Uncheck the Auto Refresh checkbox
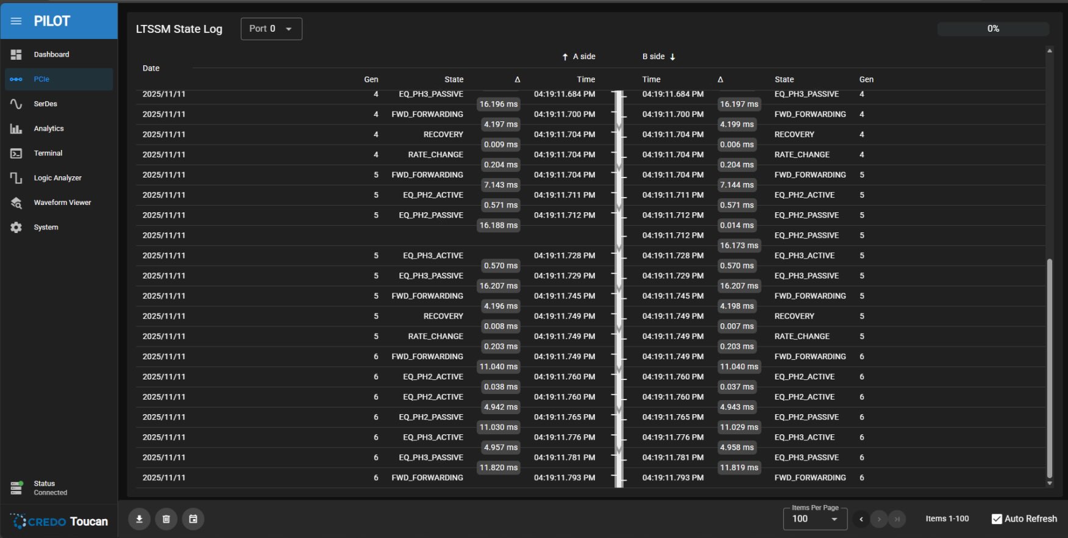 coord(997,519)
